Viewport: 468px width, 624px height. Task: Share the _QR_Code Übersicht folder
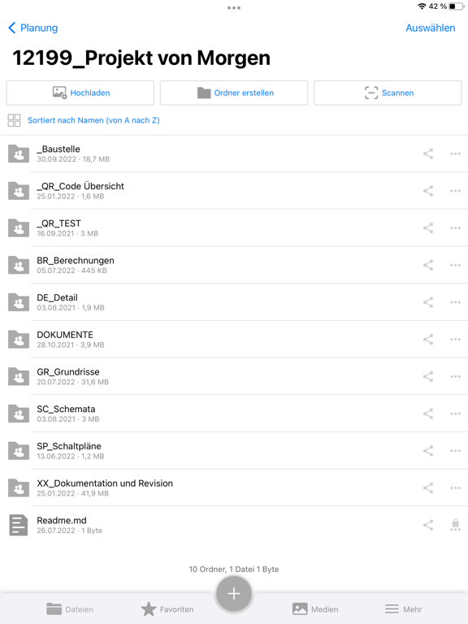pyautogui.click(x=428, y=191)
